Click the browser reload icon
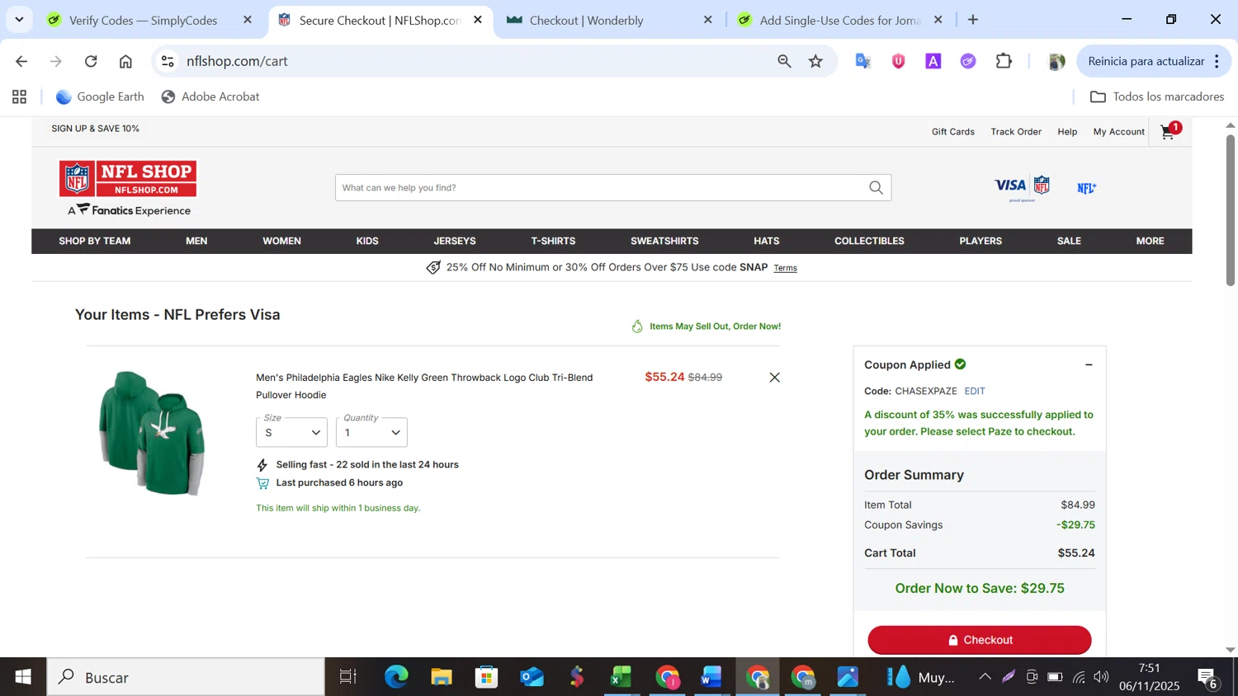Viewport: 1238px width, 696px height. click(x=91, y=61)
